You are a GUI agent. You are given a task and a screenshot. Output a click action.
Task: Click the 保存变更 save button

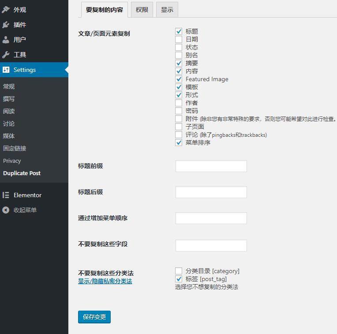[x=94, y=317]
